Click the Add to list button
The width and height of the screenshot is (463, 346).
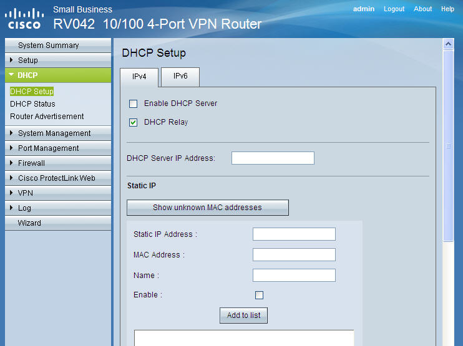point(243,315)
